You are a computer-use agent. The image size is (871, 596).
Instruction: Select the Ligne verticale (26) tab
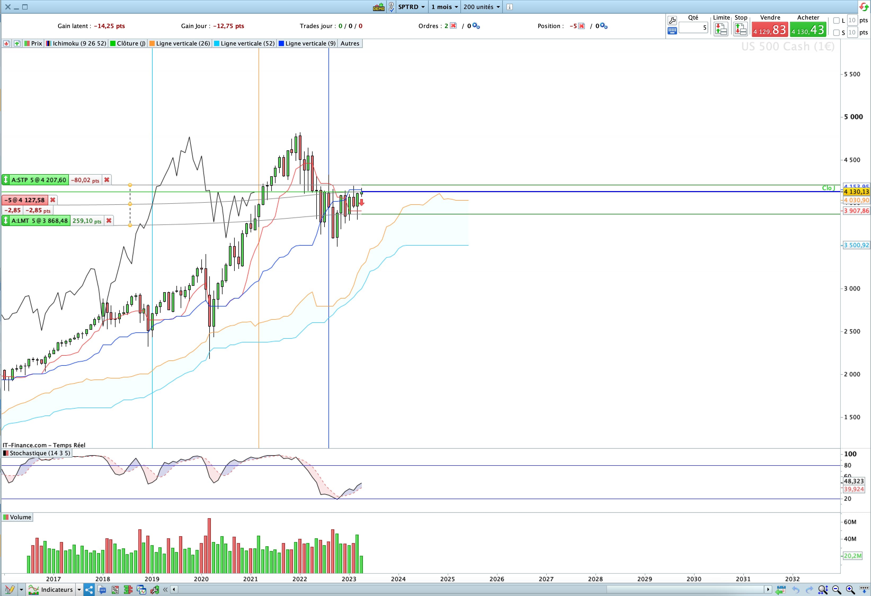coord(180,43)
